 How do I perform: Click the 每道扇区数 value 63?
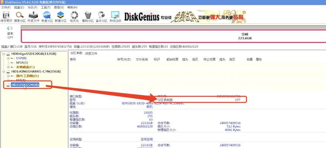coord(151,120)
